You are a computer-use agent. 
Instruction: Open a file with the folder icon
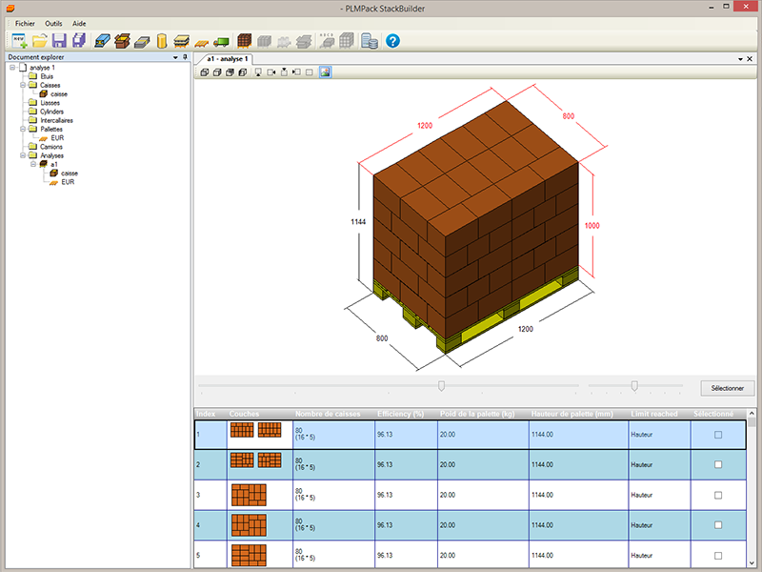click(x=40, y=41)
